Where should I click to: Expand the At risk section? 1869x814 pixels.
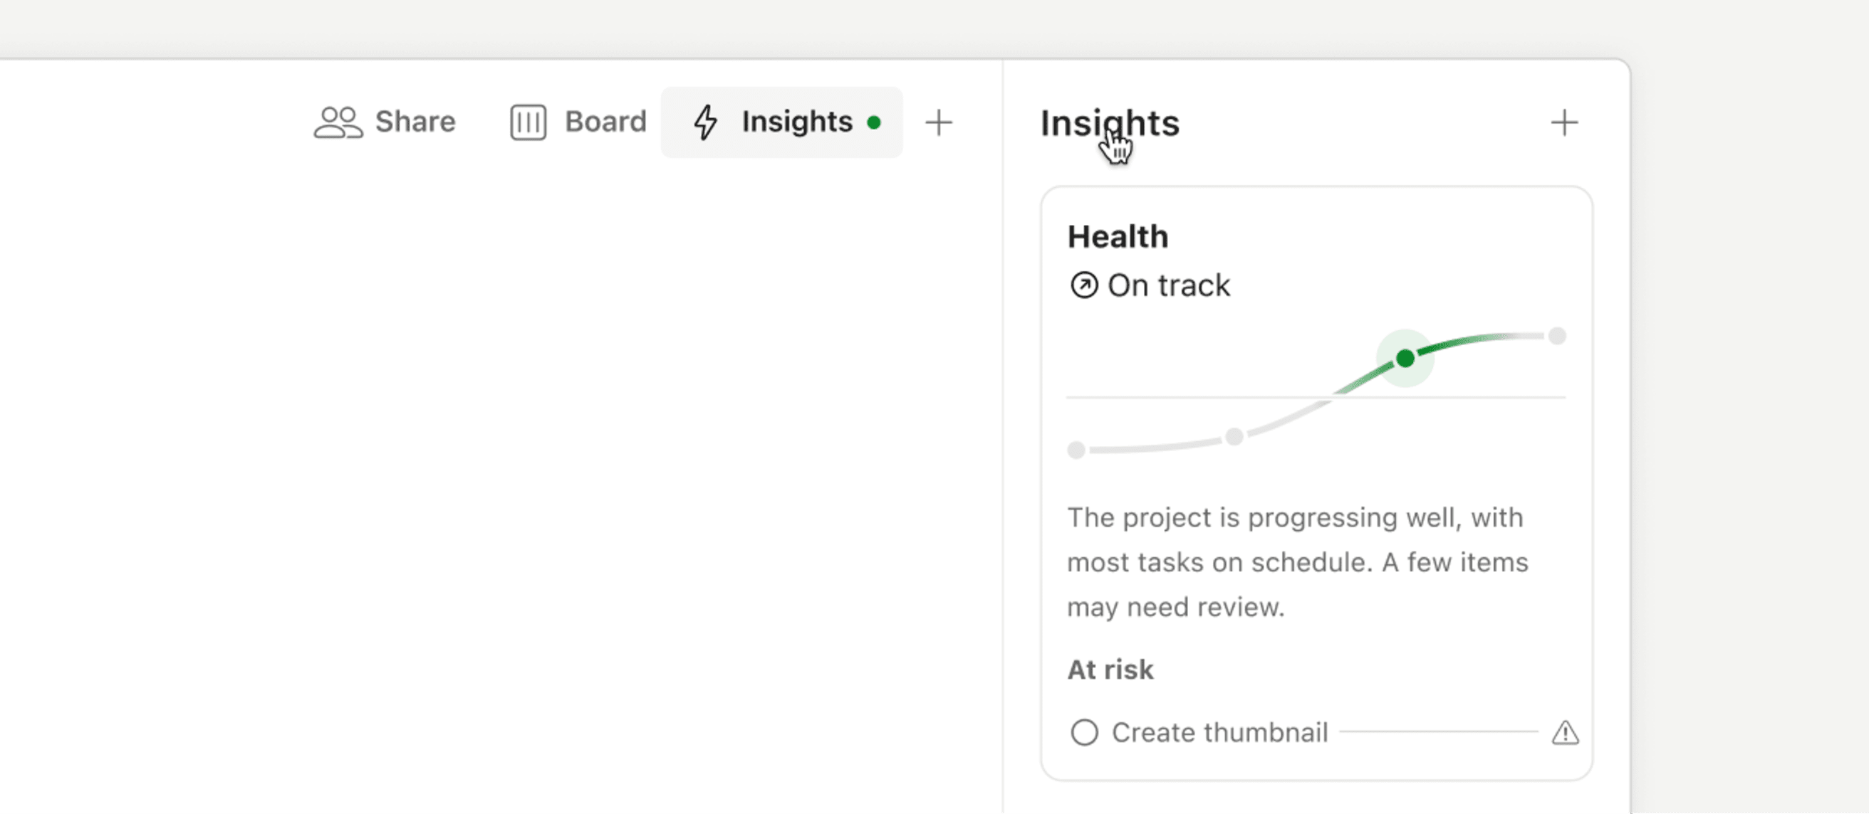click(x=1109, y=669)
